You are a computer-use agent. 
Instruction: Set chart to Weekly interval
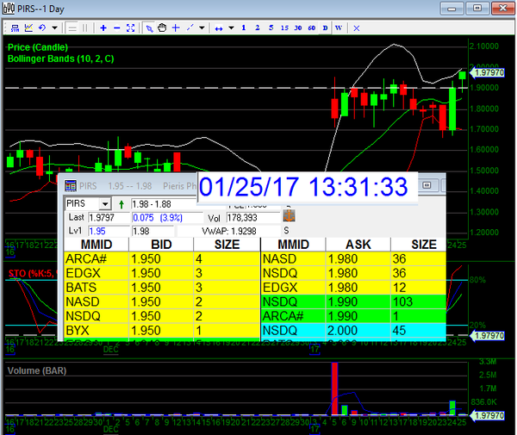click(x=338, y=28)
